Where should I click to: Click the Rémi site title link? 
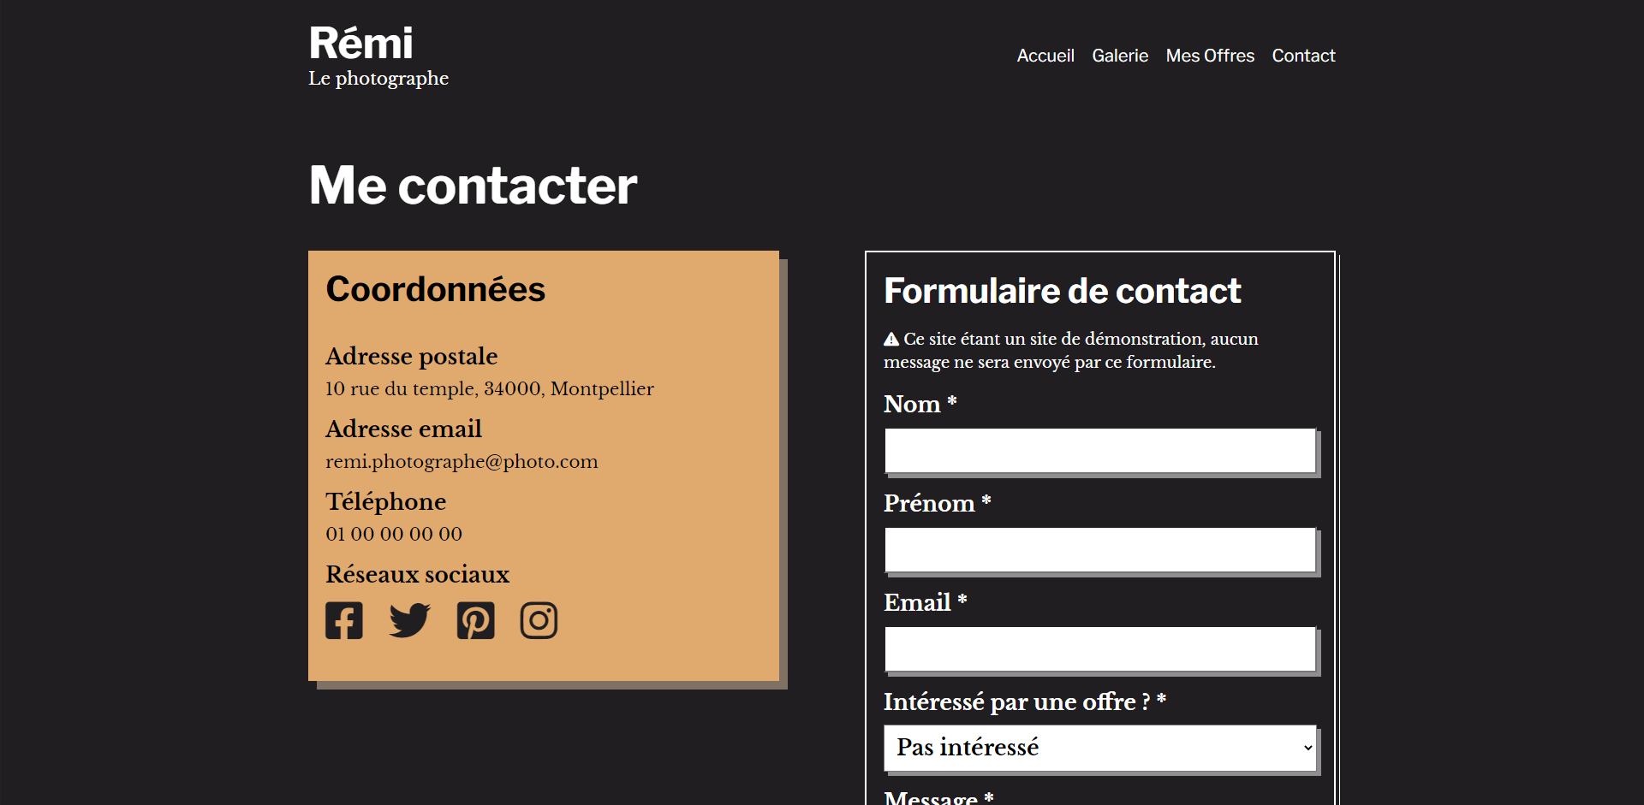pos(360,43)
